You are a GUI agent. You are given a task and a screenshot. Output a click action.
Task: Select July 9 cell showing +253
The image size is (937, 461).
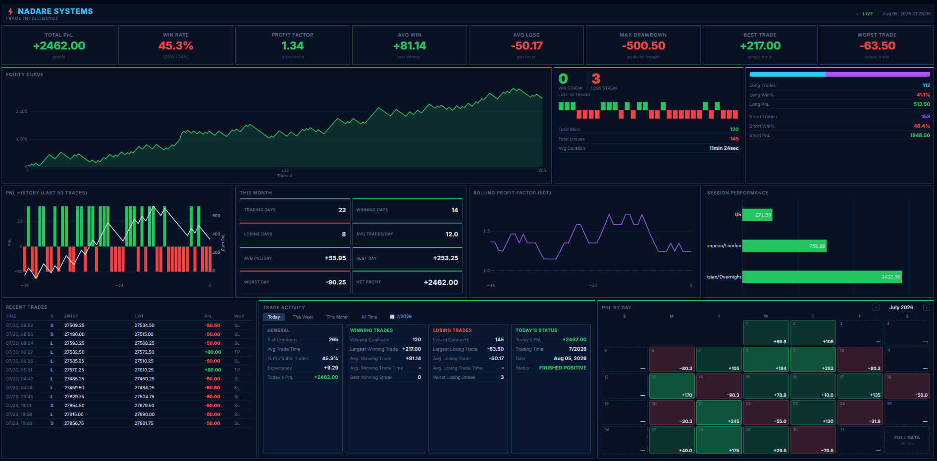[x=813, y=359]
